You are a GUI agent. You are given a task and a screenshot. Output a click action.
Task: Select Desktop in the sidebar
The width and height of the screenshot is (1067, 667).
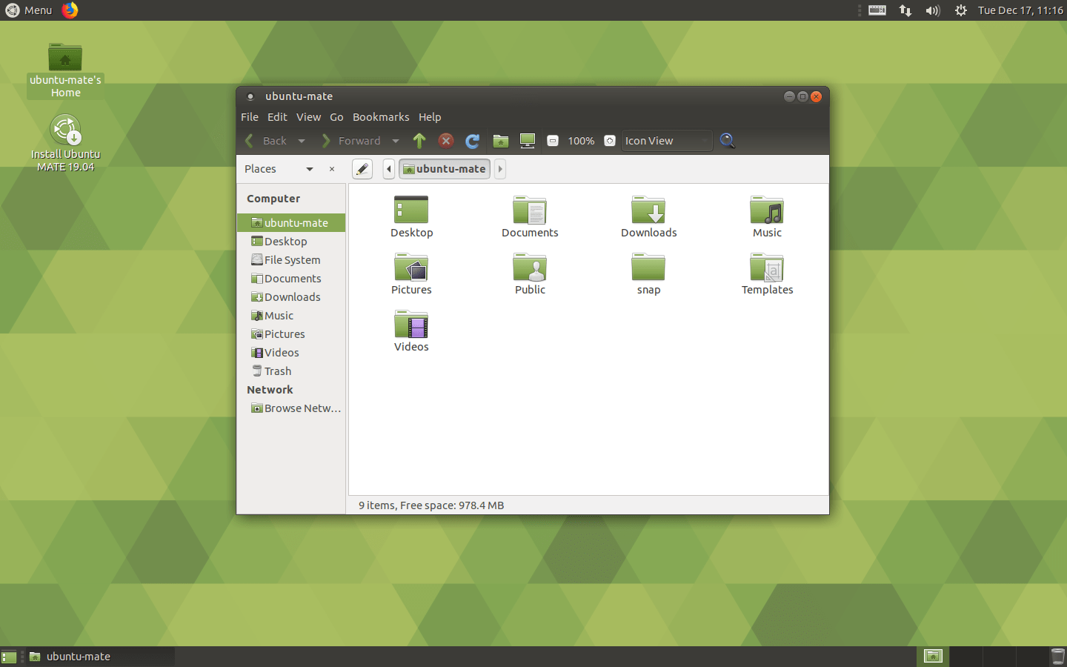(x=291, y=242)
